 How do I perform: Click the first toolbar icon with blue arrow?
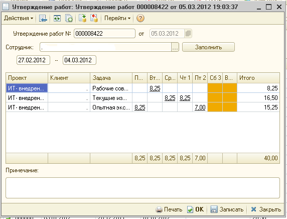point(43,18)
